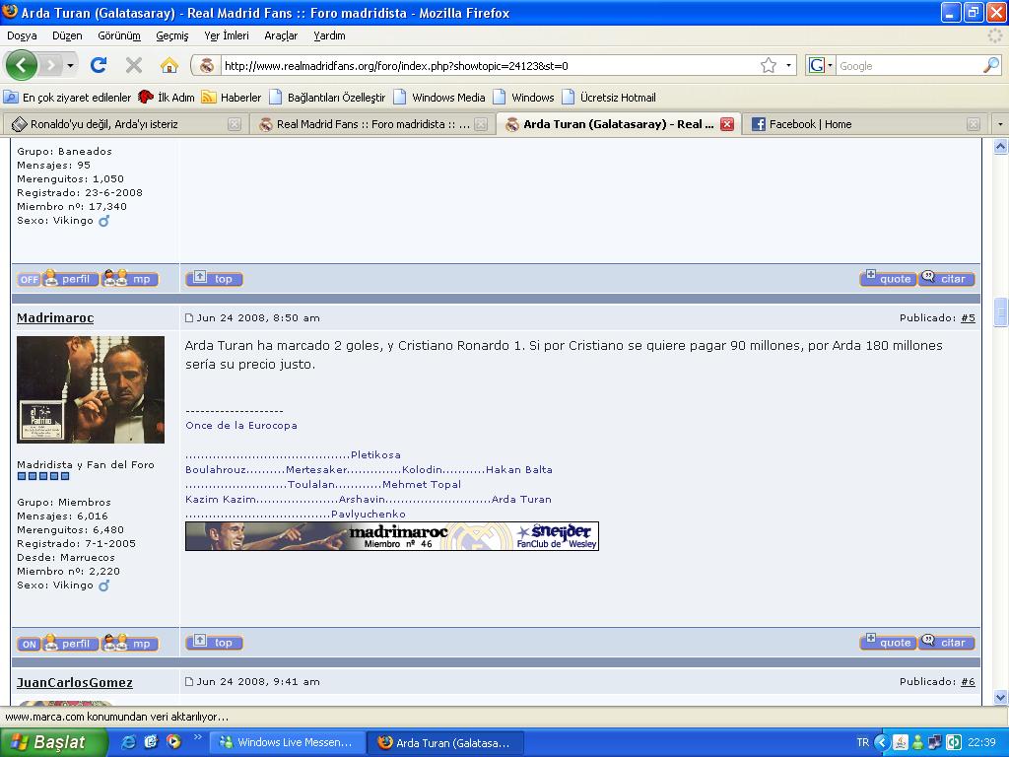Click the Stop loading X button
The image size is (1009, 757).
tap(134, 65)
